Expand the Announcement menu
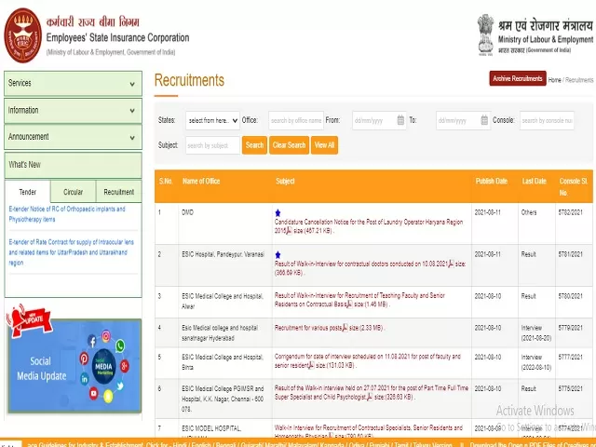 [x=73, y=137]
